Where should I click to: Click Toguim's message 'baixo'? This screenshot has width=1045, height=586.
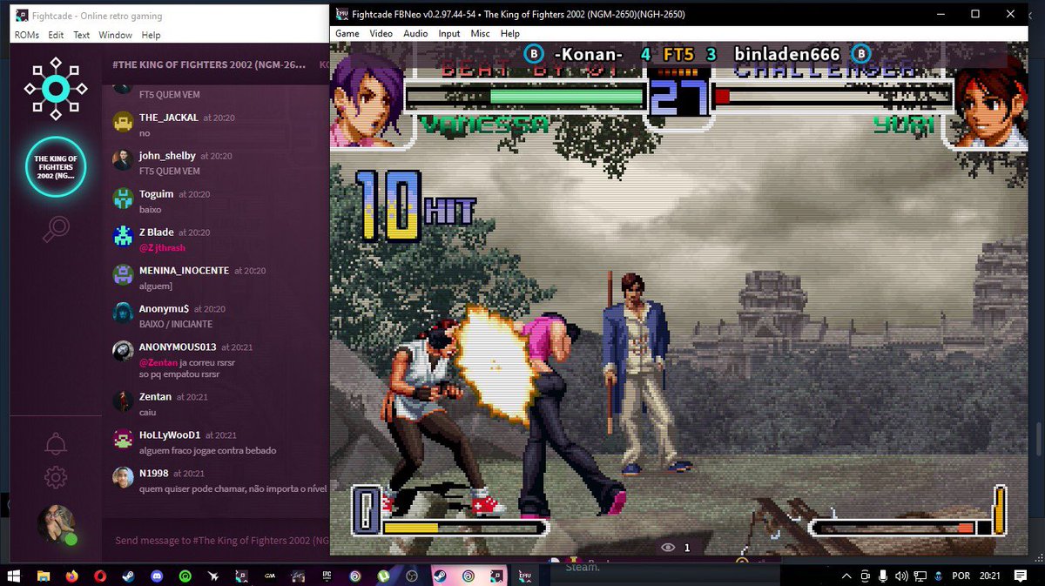[150, 210]
